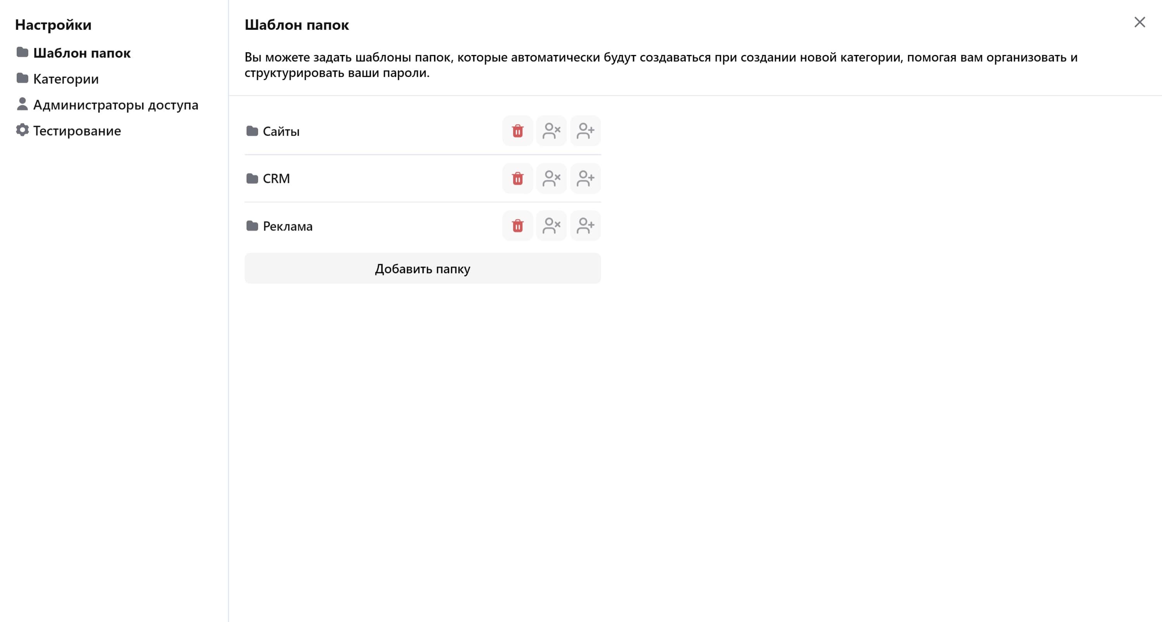Click the Добавить папку button
1162x622 pixels.
pyautogui.click(x=422, y=268)
